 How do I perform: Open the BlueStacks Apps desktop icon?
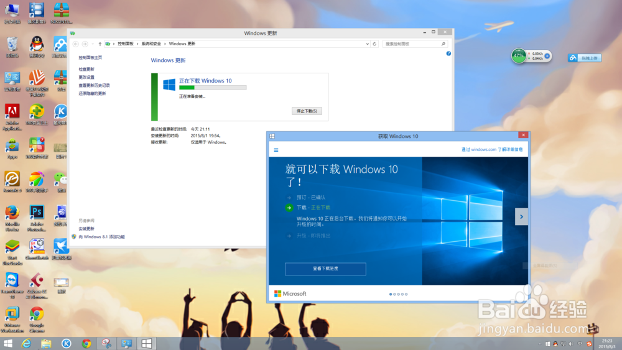point(12,148)
